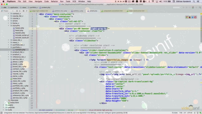This screenshot has width=202, height=114.
Task: Open the Safari browser preview icon
Action: (193, 17)
